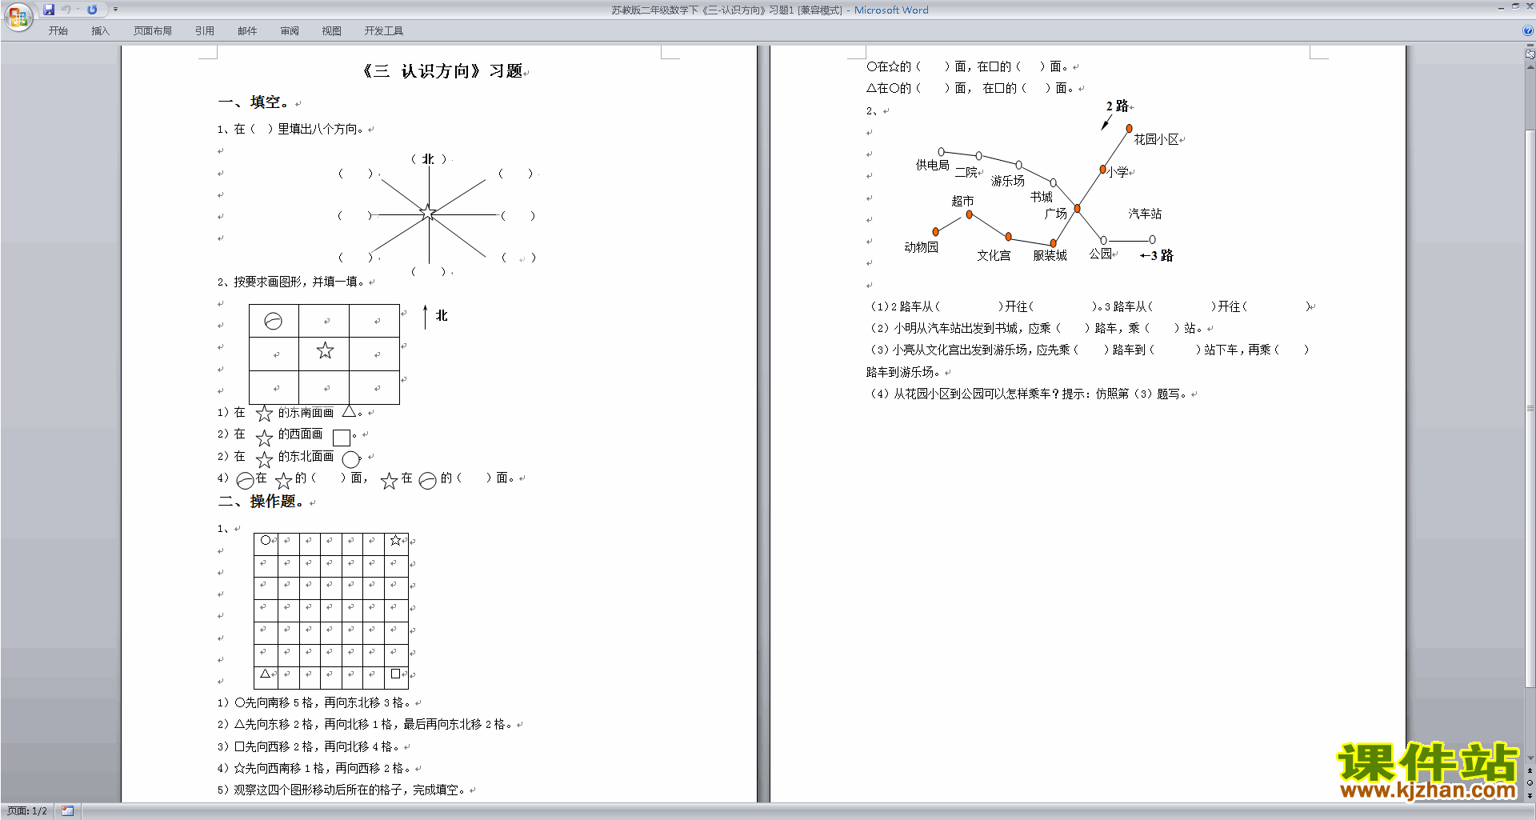Click the star at the compass diagram center
The image size is (1536, 820).
[428, 212]
